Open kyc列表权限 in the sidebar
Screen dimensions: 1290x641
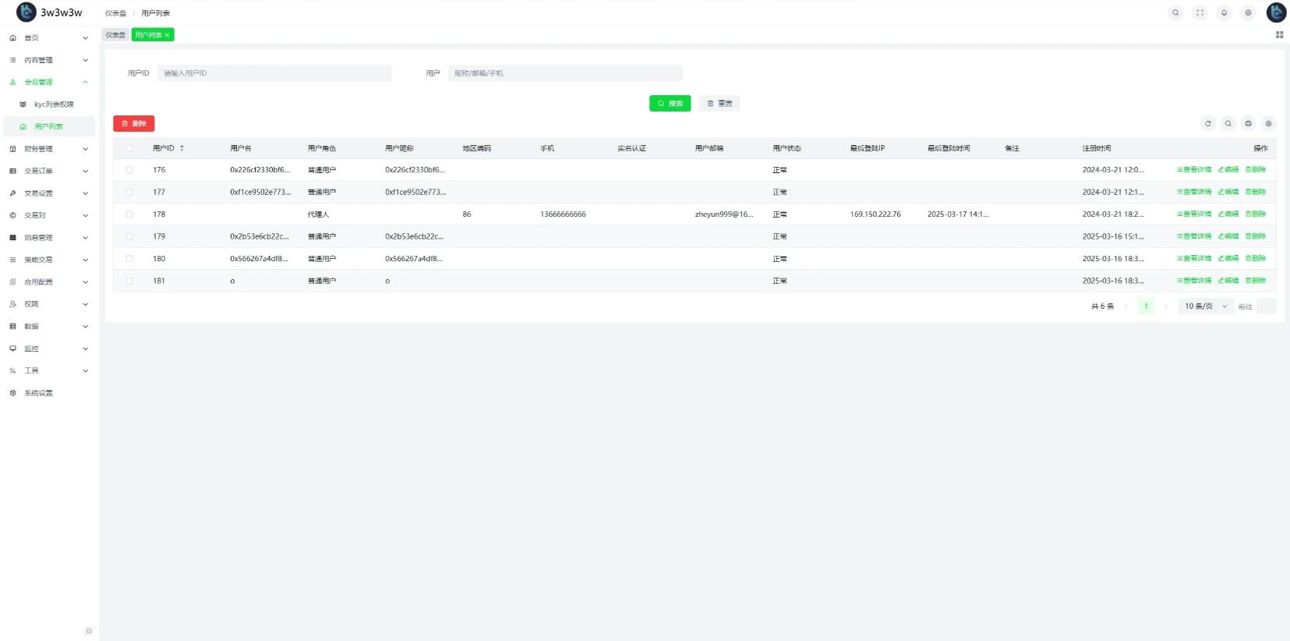(x=54, y=104)
